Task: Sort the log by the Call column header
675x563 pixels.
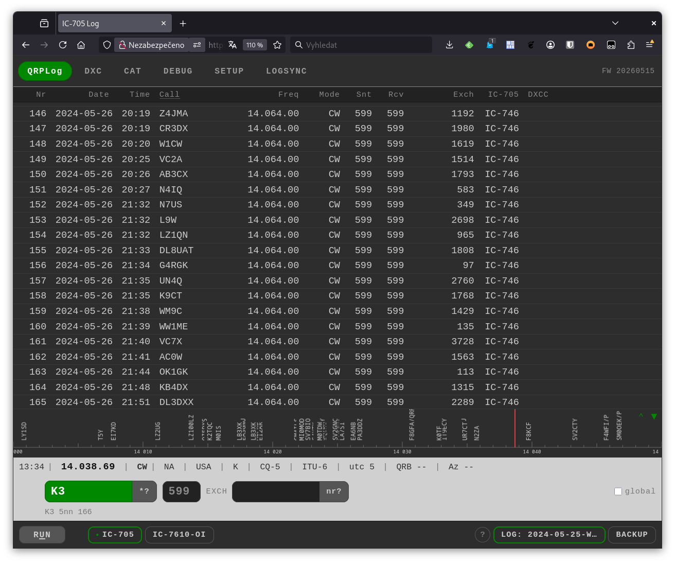Action: pyautogui.click(x=169, y=95)
